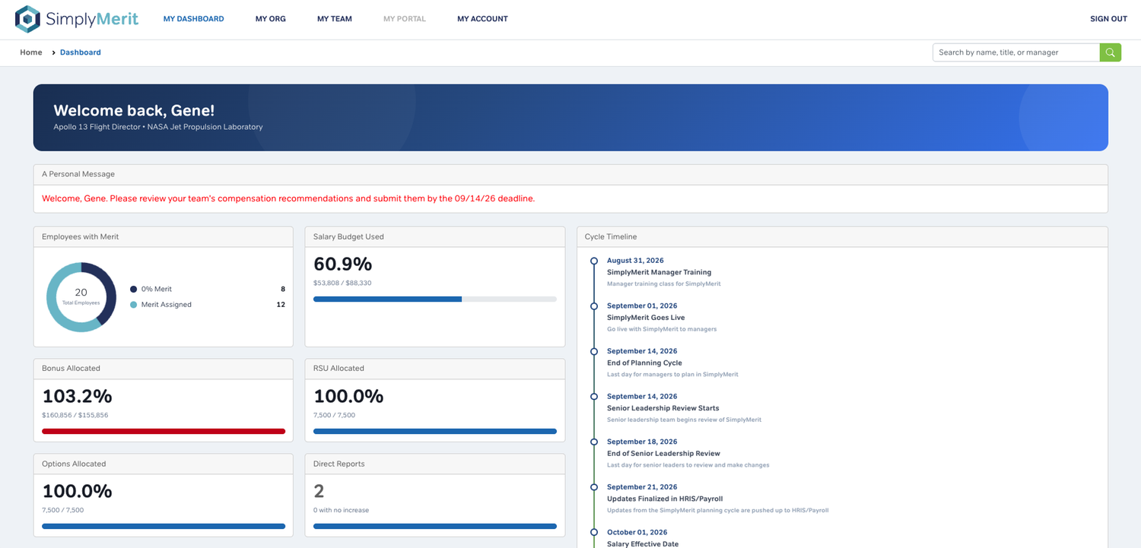The image size is (1141, 548).
Task: Click the Salary Effective Date title
Action: coord(643,544)
